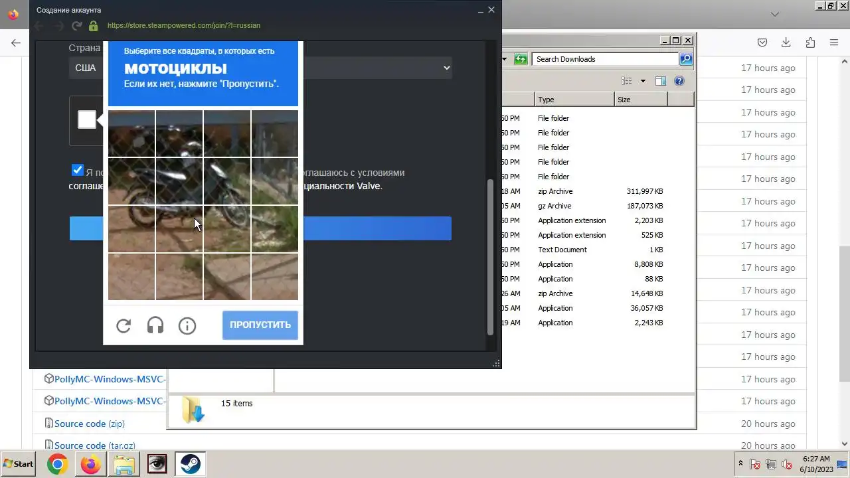Open Explorer help question mark icon

(x=679, y=81)
